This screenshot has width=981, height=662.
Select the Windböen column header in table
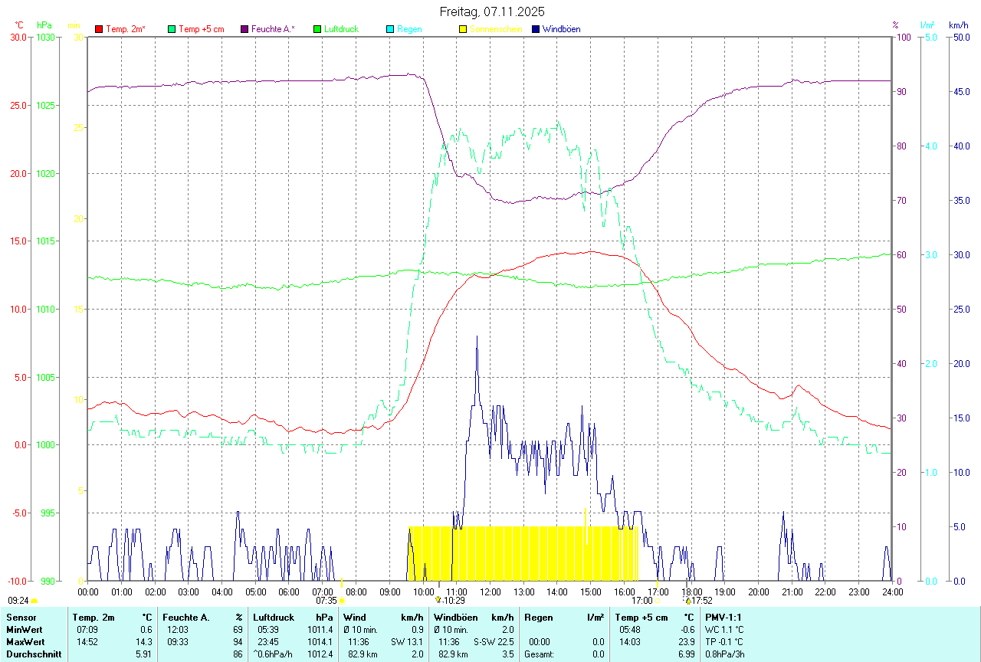tap(455, 618)
